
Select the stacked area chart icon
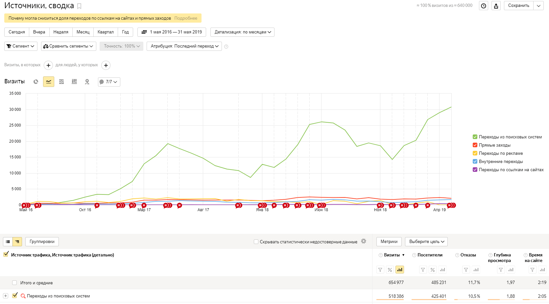61,82
